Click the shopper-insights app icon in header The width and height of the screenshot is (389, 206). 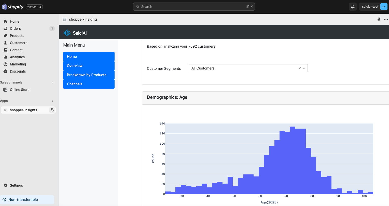64,19
